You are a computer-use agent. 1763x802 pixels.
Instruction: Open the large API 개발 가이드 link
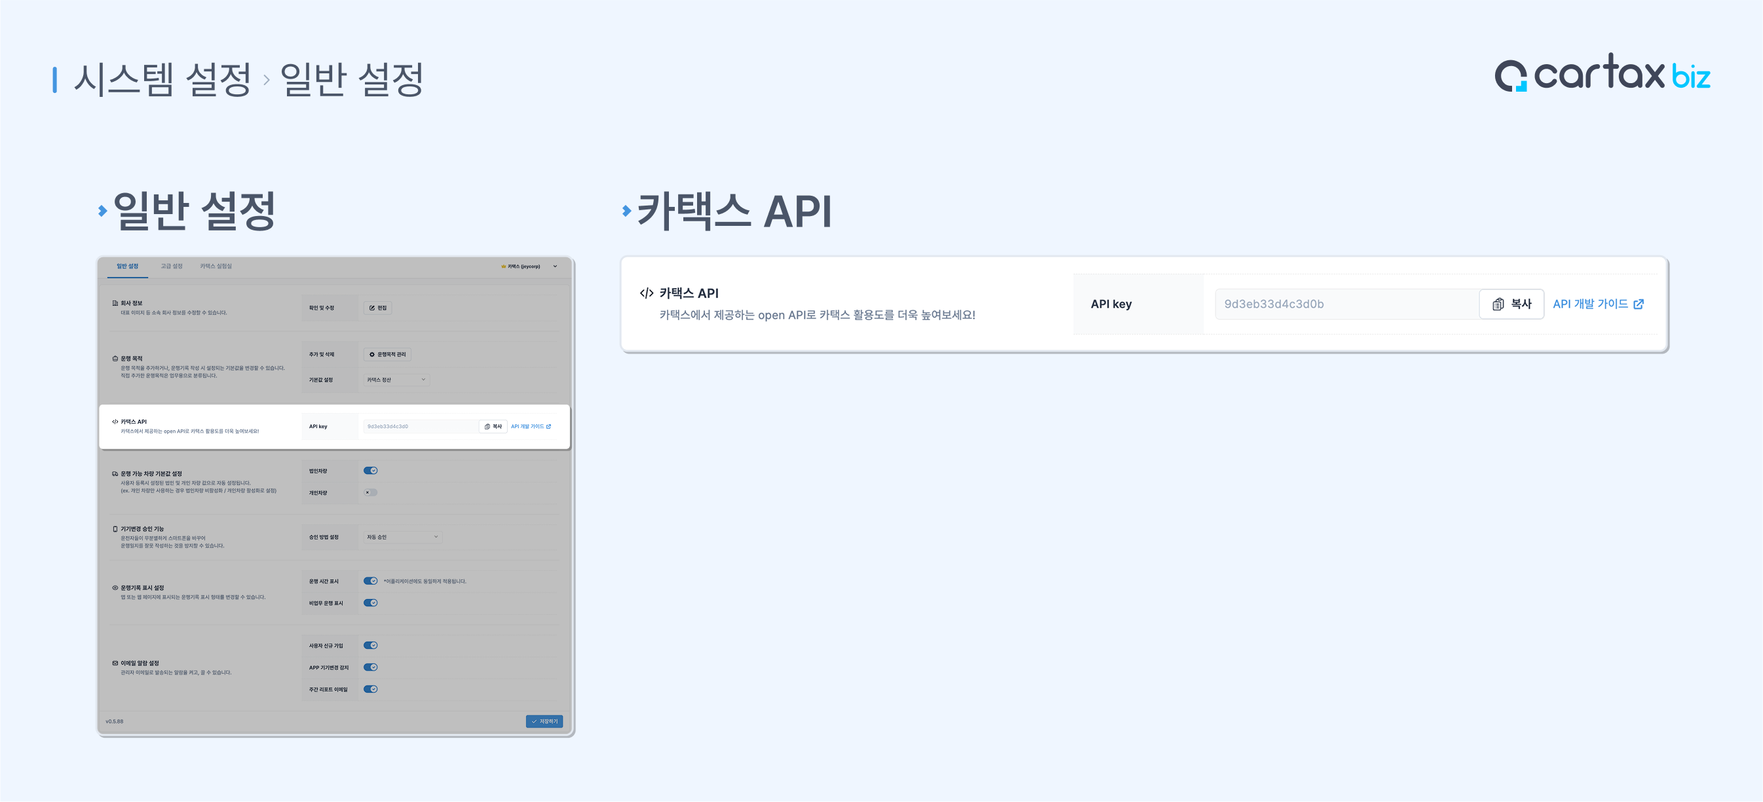pos(1597,304)
